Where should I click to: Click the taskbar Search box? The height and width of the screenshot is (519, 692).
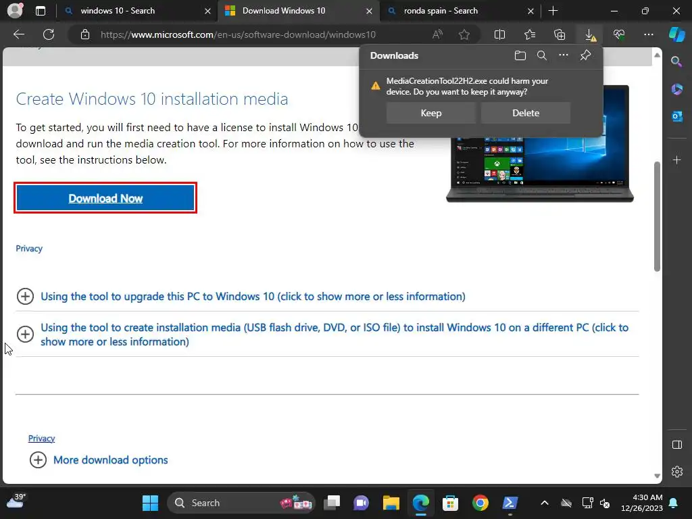241,503
